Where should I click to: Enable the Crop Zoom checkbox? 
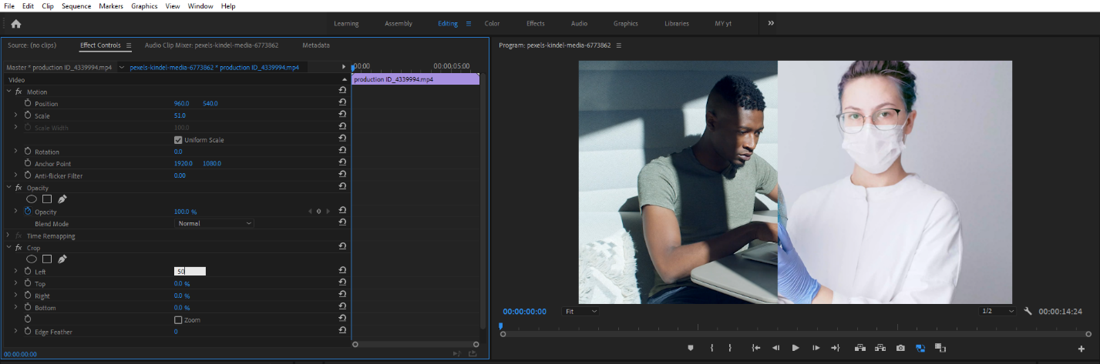pos(178,319)
